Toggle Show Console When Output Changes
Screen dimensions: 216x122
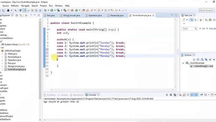pos(192,95)
